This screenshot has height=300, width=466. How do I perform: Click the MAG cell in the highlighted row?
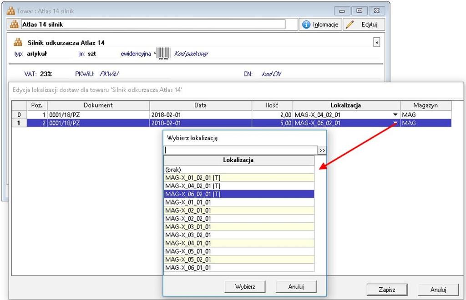coord(425,123)
